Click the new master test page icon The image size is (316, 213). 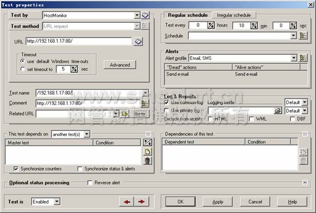[x=148, y=152]
